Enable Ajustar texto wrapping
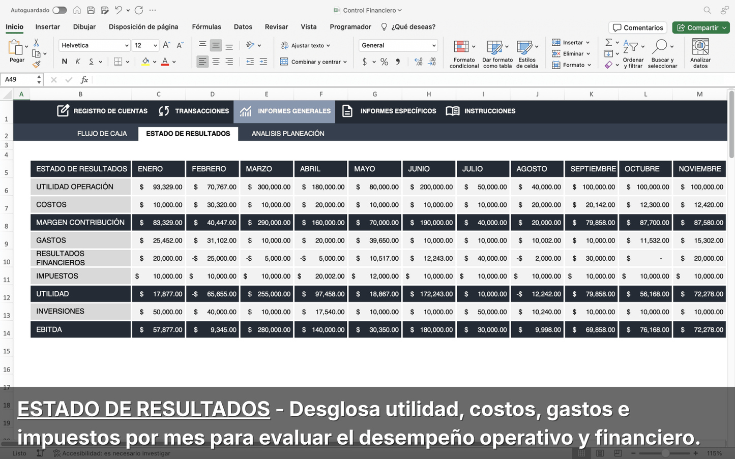 point(305,45)
